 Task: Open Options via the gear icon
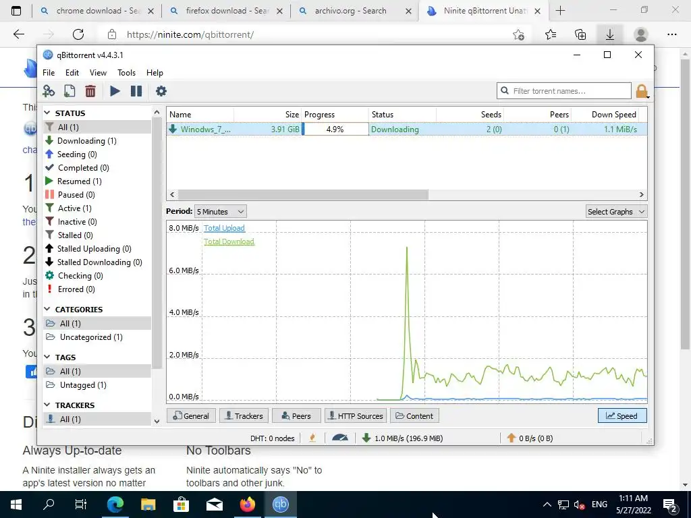(161, 91)
